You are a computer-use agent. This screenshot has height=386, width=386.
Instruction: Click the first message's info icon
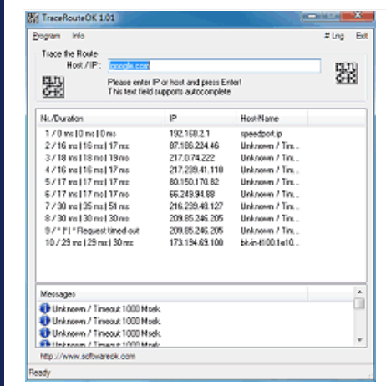[x=45, y=308]
